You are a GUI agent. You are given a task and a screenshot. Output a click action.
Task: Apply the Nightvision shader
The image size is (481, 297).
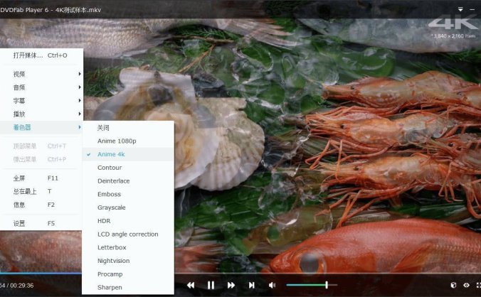(x=114, y=261)
